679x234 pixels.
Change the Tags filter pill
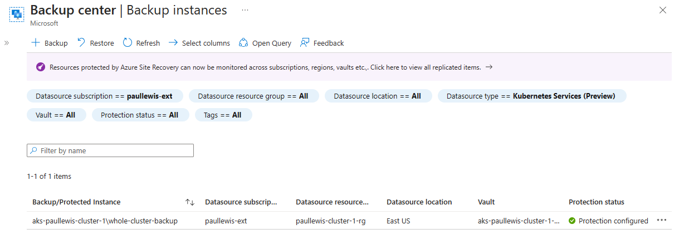223,115
